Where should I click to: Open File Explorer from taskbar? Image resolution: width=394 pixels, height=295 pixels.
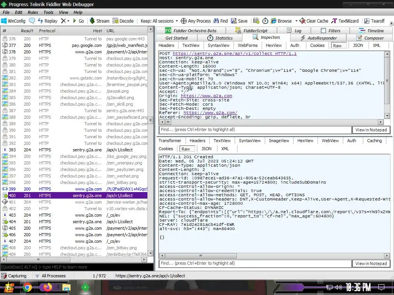(x=66, y=287)
